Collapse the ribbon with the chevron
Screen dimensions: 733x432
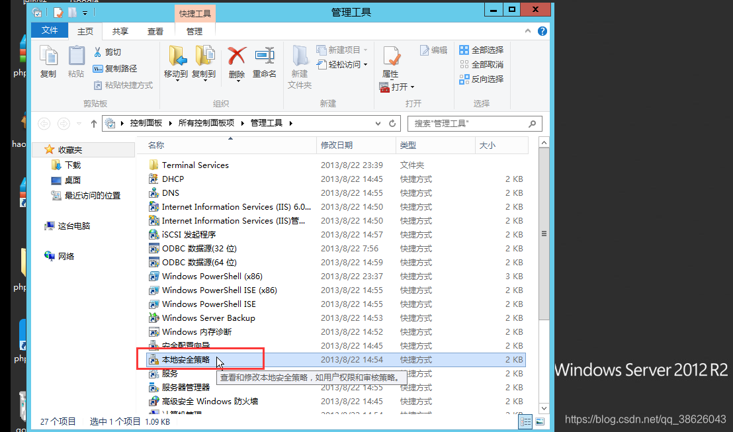tap(528, 31)
